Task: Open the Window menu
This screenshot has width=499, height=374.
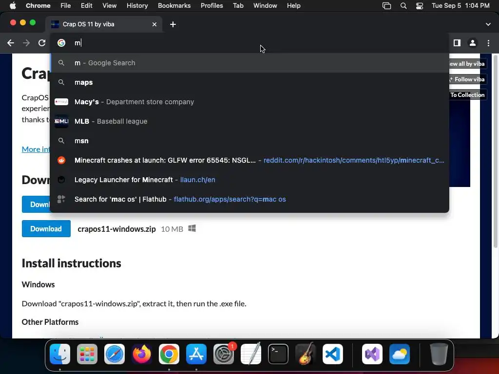Action: 265,6
